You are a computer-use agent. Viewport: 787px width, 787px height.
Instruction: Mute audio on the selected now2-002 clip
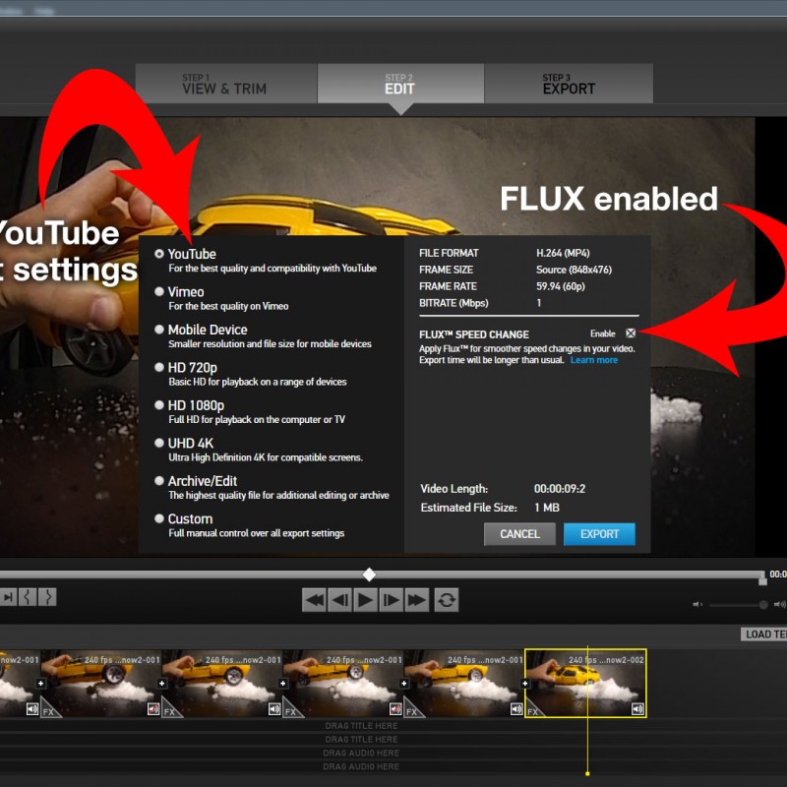click(x=637, y=708)
